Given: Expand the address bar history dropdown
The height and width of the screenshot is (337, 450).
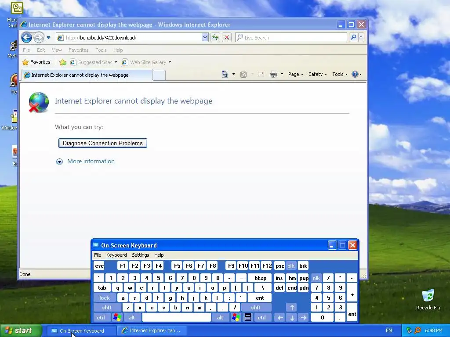Looking at the screenshot, I should tap(205, 38).
